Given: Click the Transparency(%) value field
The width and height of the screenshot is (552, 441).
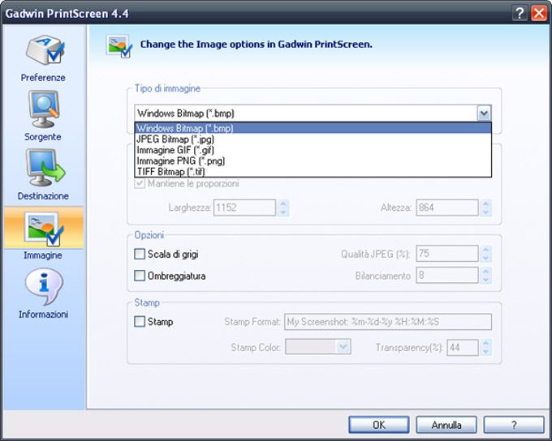Looking at the screenshot, I should tap(463, 348).
